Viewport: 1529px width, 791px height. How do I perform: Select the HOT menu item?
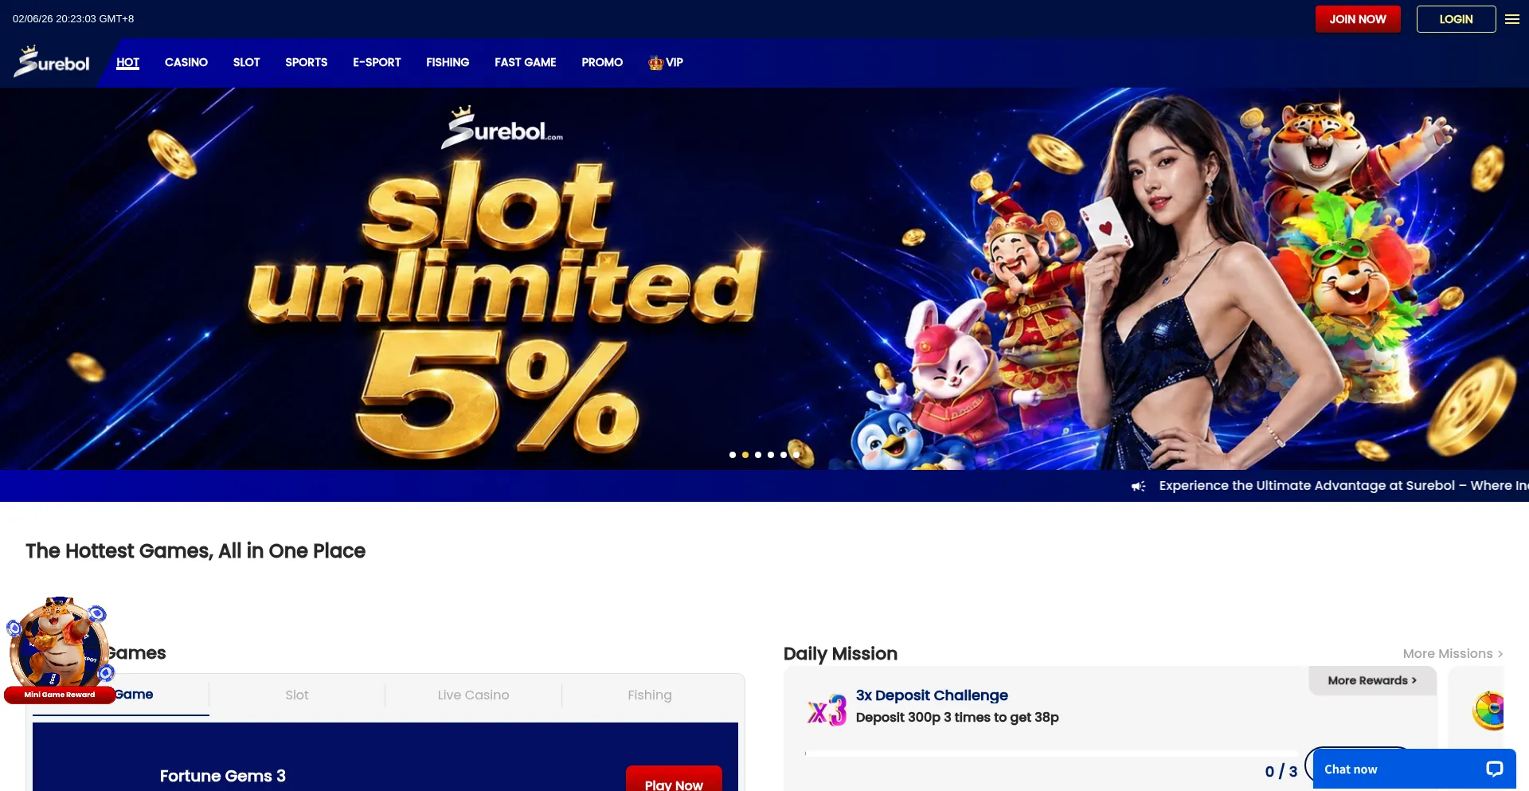tap(127, 62)
